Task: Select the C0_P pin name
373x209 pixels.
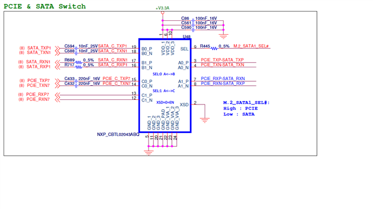Action: tap(147, 81)
